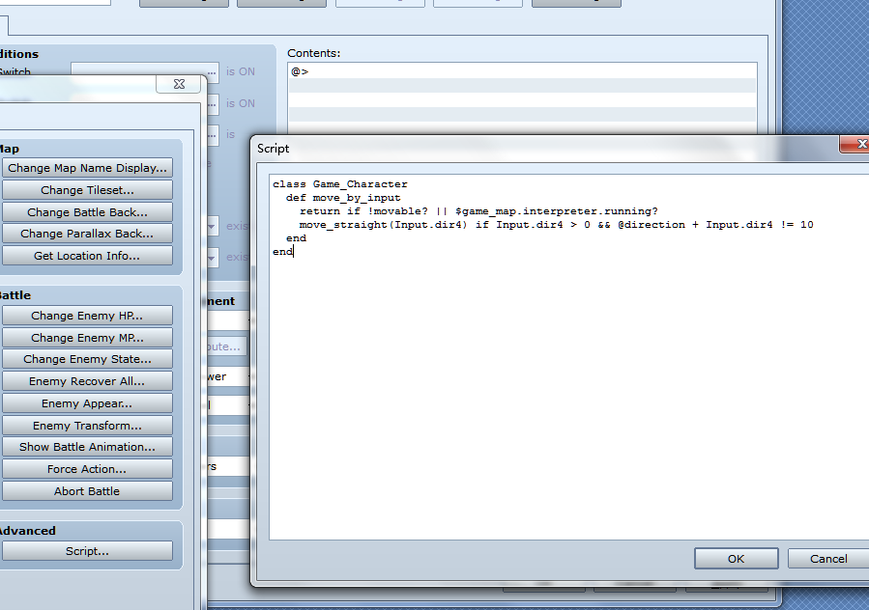Select the "@>" row in Contents list

(x=523, y=71)
